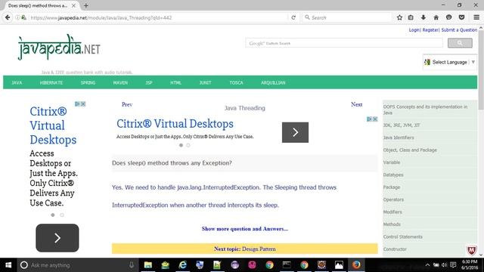Click the McAfee shield icon on page
This screenshot has width=484, height=272.
[471, 249]
